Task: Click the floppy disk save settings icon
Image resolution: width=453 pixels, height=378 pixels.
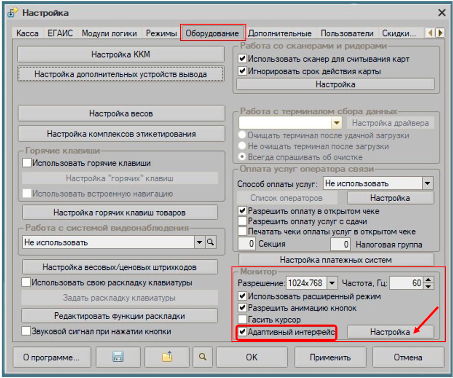Action: [117, 357]
